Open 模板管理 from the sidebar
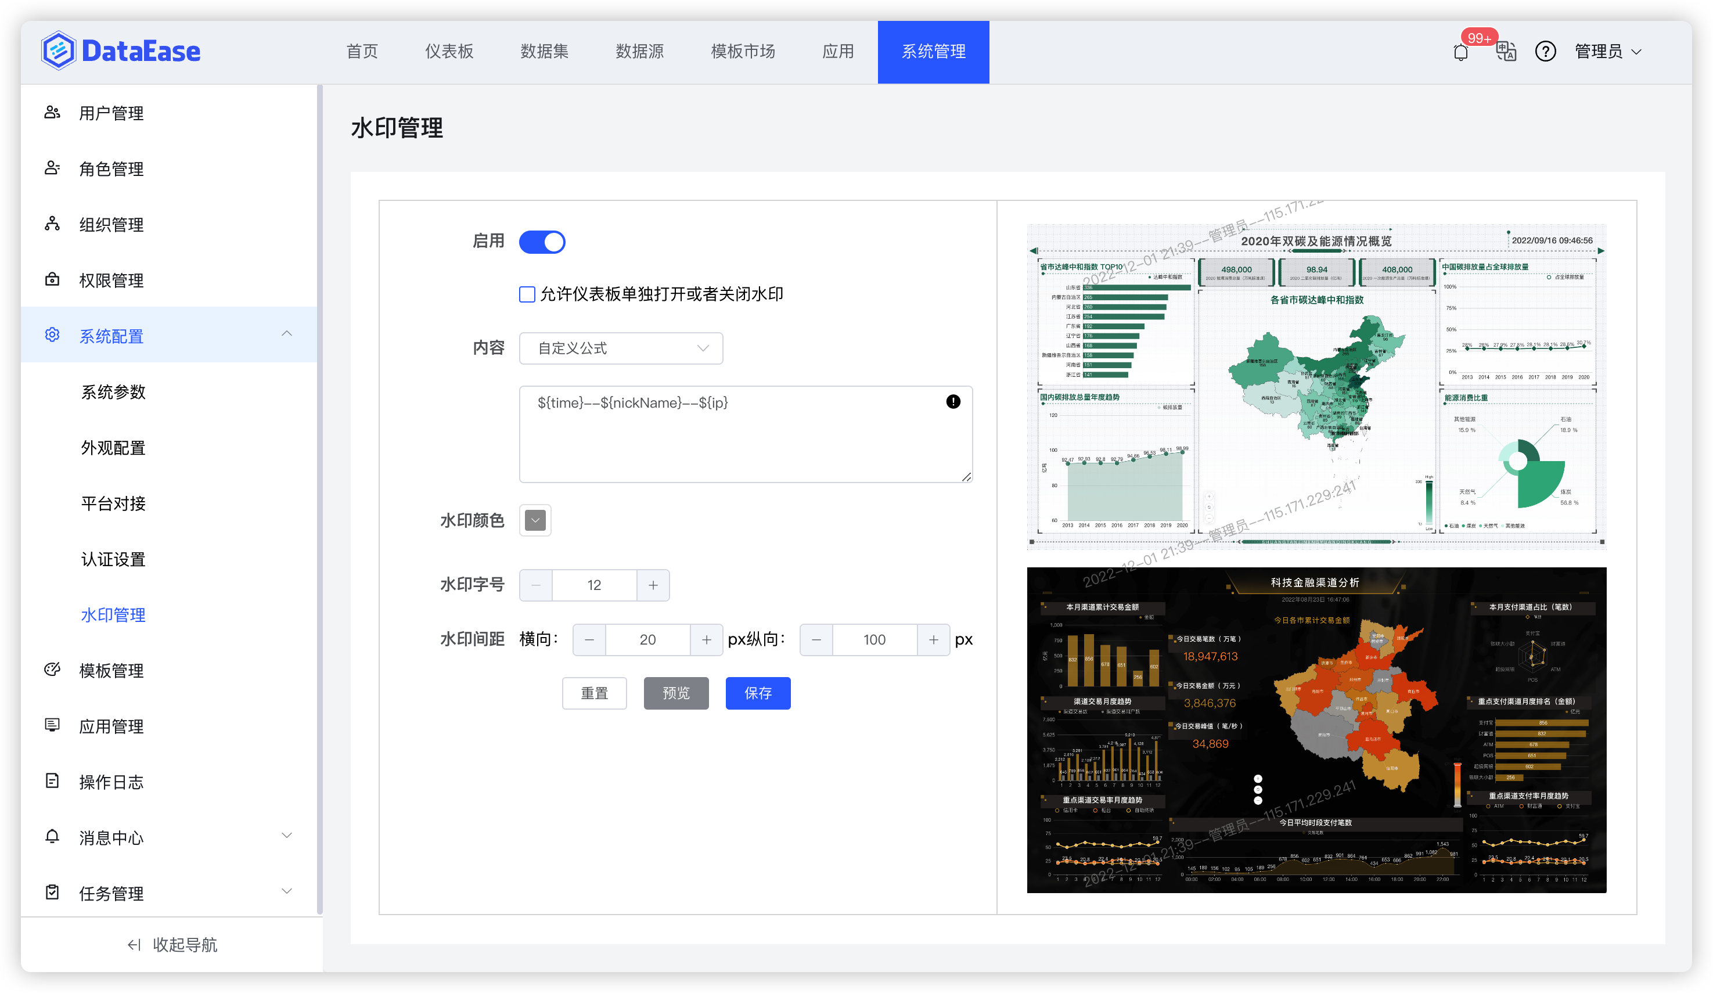1713x993 pixels. 111,670
